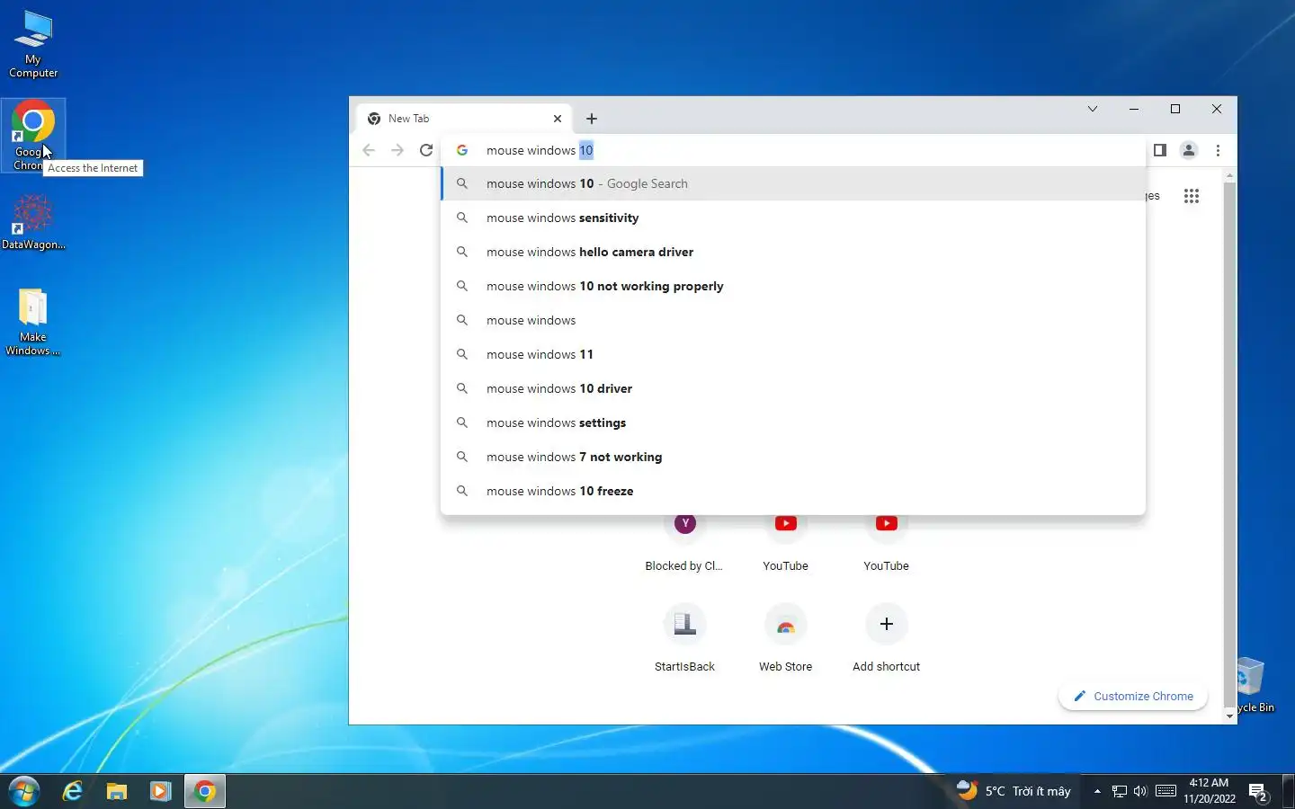Open File Explorer from the taskbar

[x=117, y=791]
